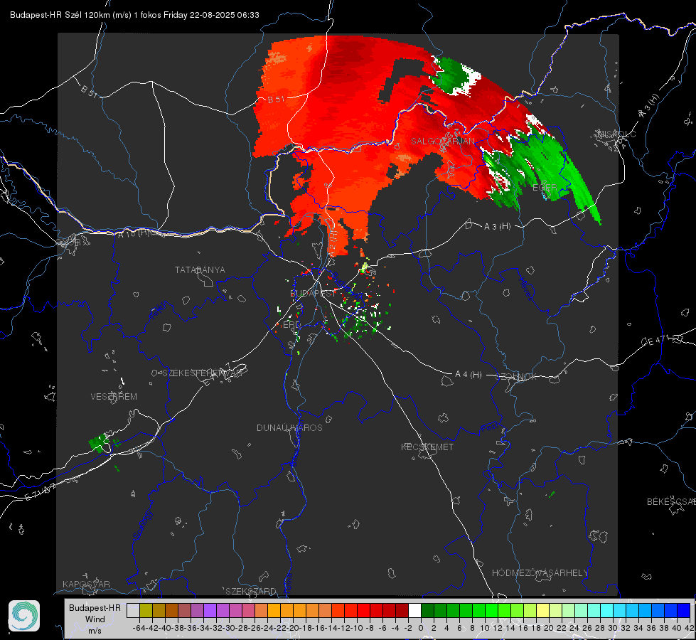Click the ÉRD town label
This screenshot has width=696, height=640.
(291, 325)
